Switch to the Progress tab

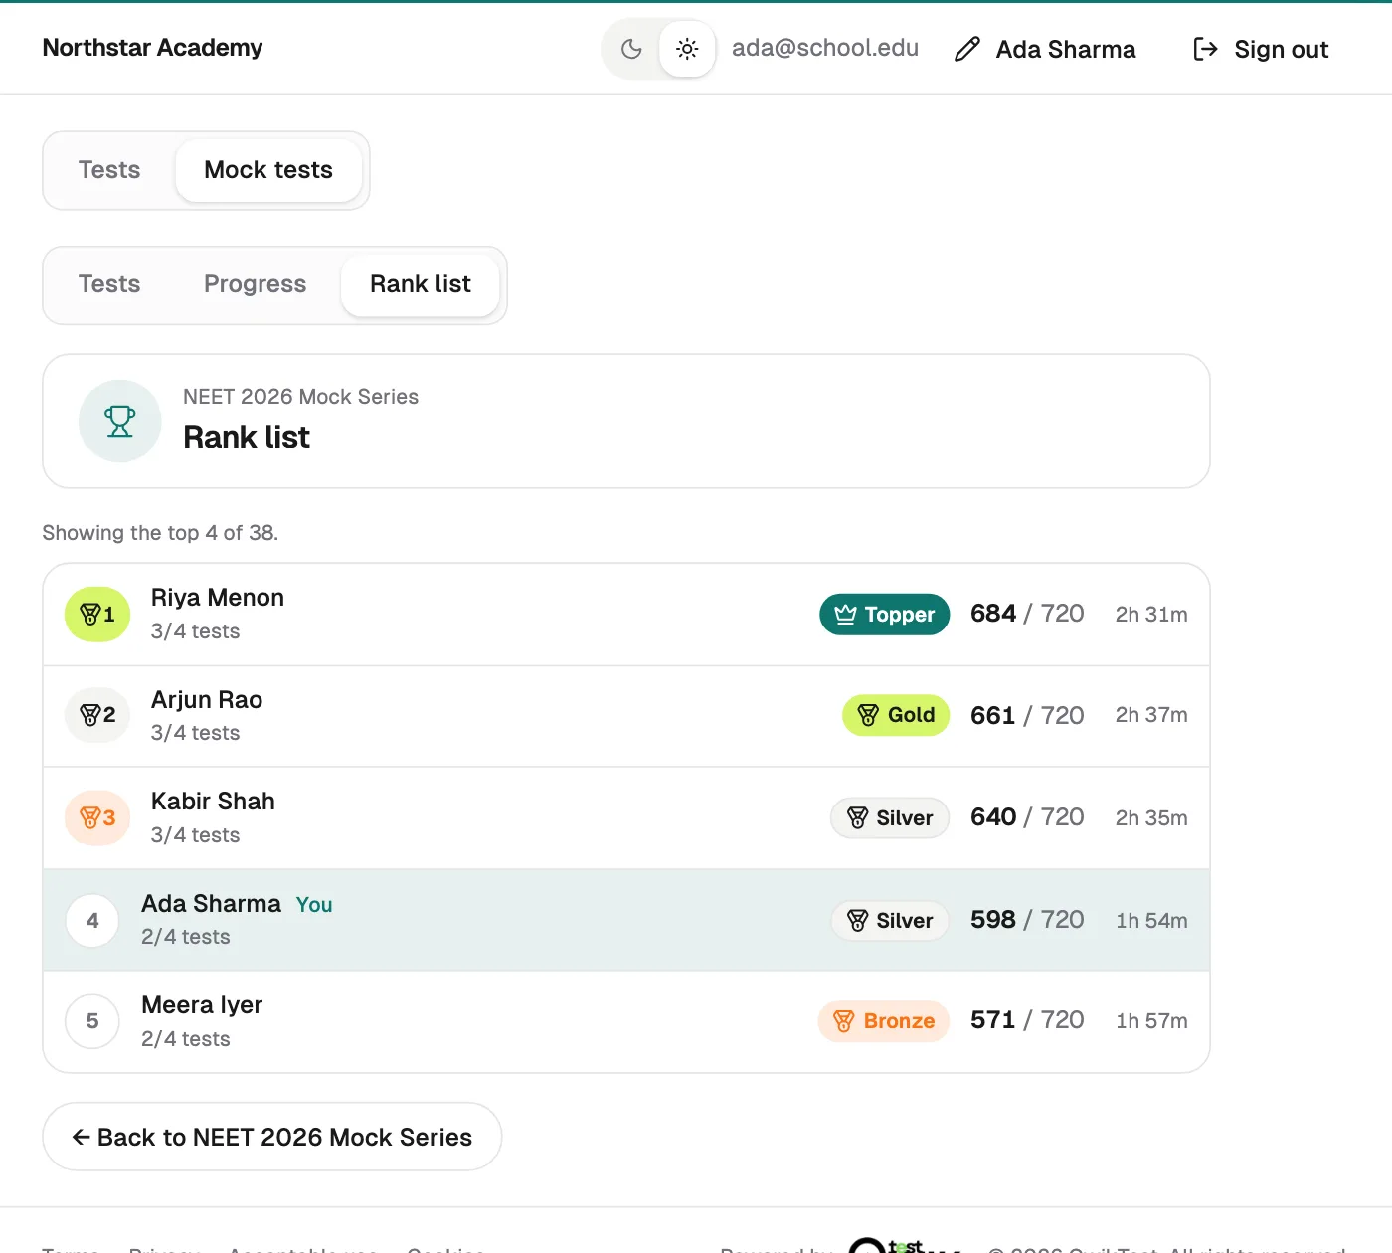pyautogui.click(x=255, y=284)
